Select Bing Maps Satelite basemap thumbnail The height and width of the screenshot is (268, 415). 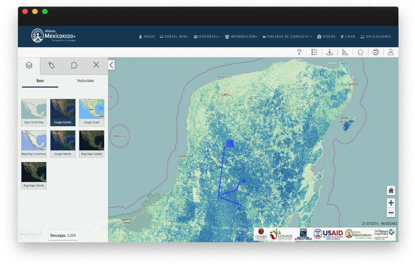[x=92, y=144]
